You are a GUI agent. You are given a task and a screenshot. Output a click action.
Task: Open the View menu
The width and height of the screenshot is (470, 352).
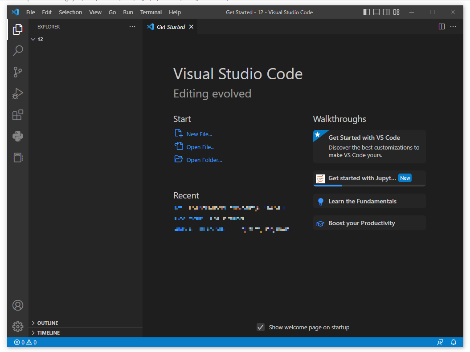95,12
